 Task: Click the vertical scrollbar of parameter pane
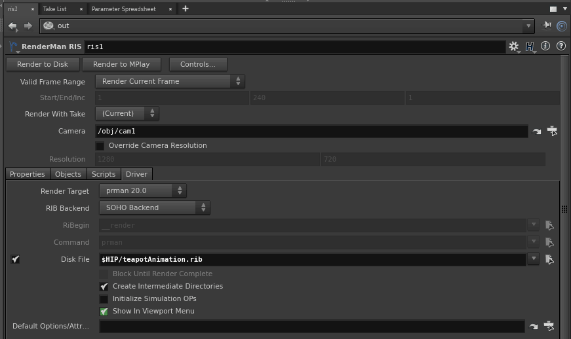(x=564, y=196)
